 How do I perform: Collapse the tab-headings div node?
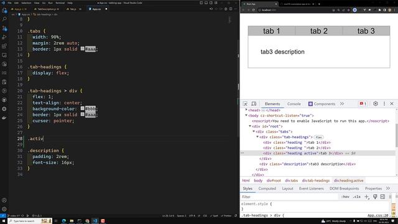pos(257,137)
